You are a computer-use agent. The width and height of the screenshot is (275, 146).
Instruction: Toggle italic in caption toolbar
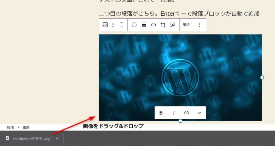[174, 113]
